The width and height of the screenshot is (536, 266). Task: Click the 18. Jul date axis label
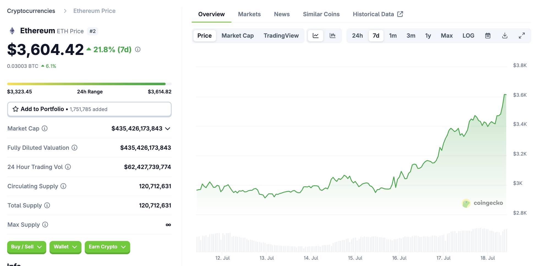[488, 258]
